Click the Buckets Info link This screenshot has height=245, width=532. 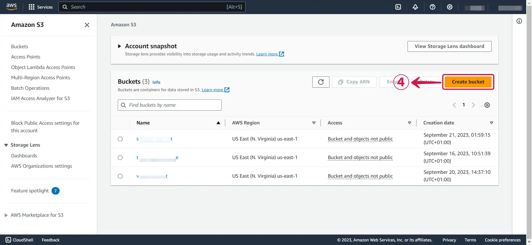click(156, 82)
